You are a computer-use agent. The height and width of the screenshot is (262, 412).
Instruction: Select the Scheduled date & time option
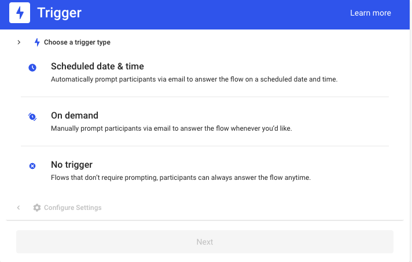(x=205, y=72)
